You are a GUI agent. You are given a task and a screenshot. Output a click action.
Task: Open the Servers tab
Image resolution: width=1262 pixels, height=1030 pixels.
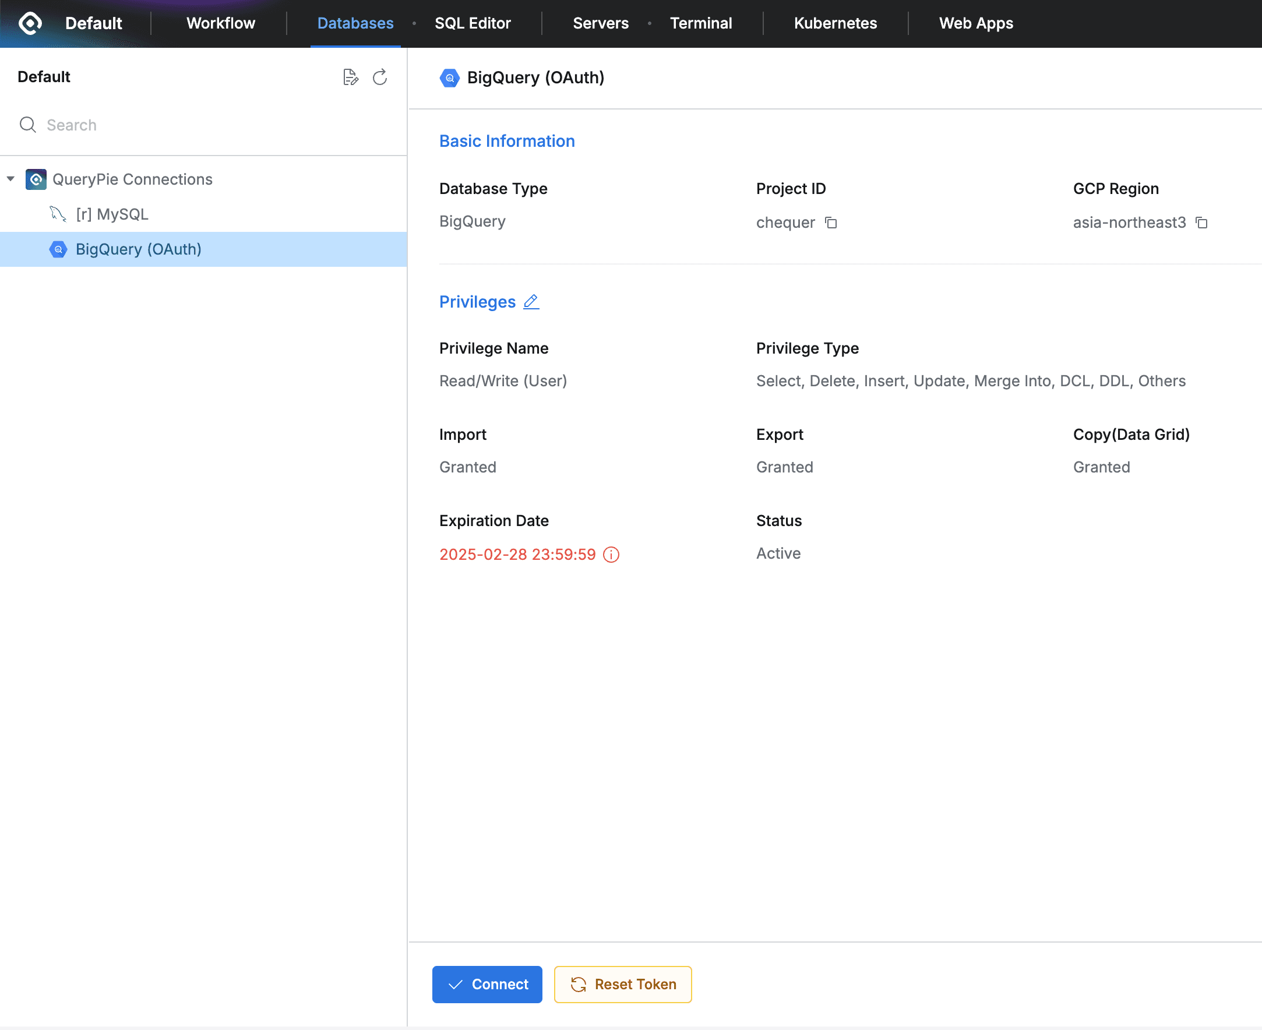601,23
